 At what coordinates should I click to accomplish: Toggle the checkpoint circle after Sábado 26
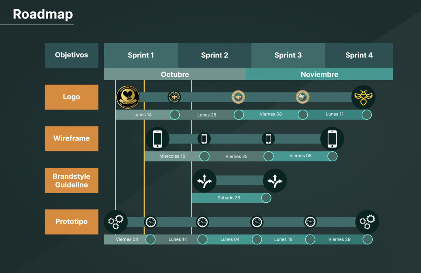(x=266, y=198)
